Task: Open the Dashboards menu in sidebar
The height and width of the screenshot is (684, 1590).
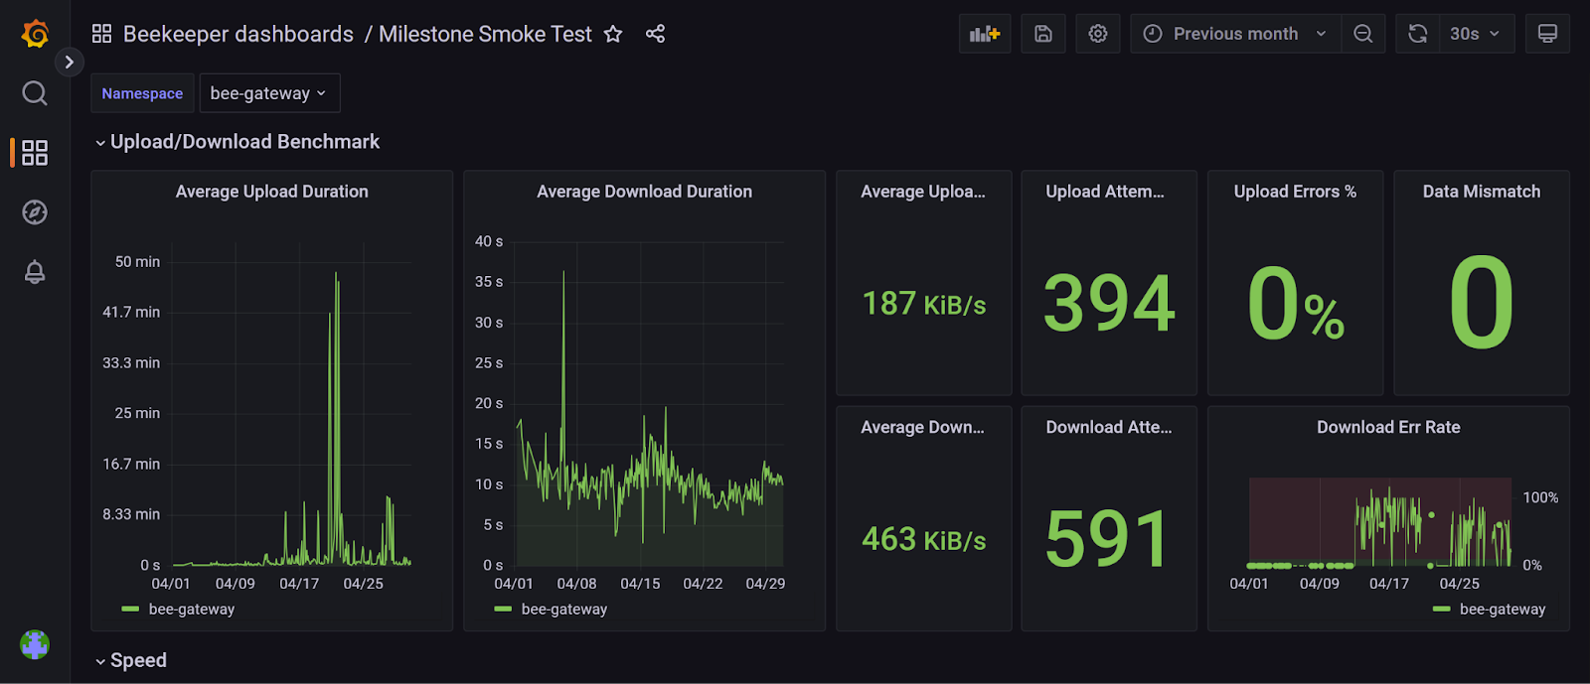Action: click(x=35, y=153)
